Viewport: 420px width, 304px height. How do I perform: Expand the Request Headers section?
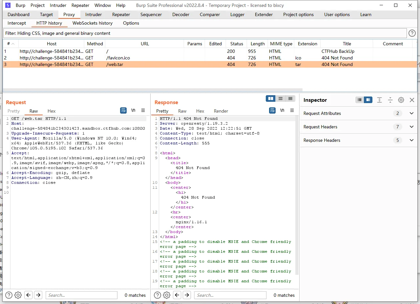point(411,127)
